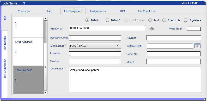Select the vertical Job Completion side tab

(5, 68)
